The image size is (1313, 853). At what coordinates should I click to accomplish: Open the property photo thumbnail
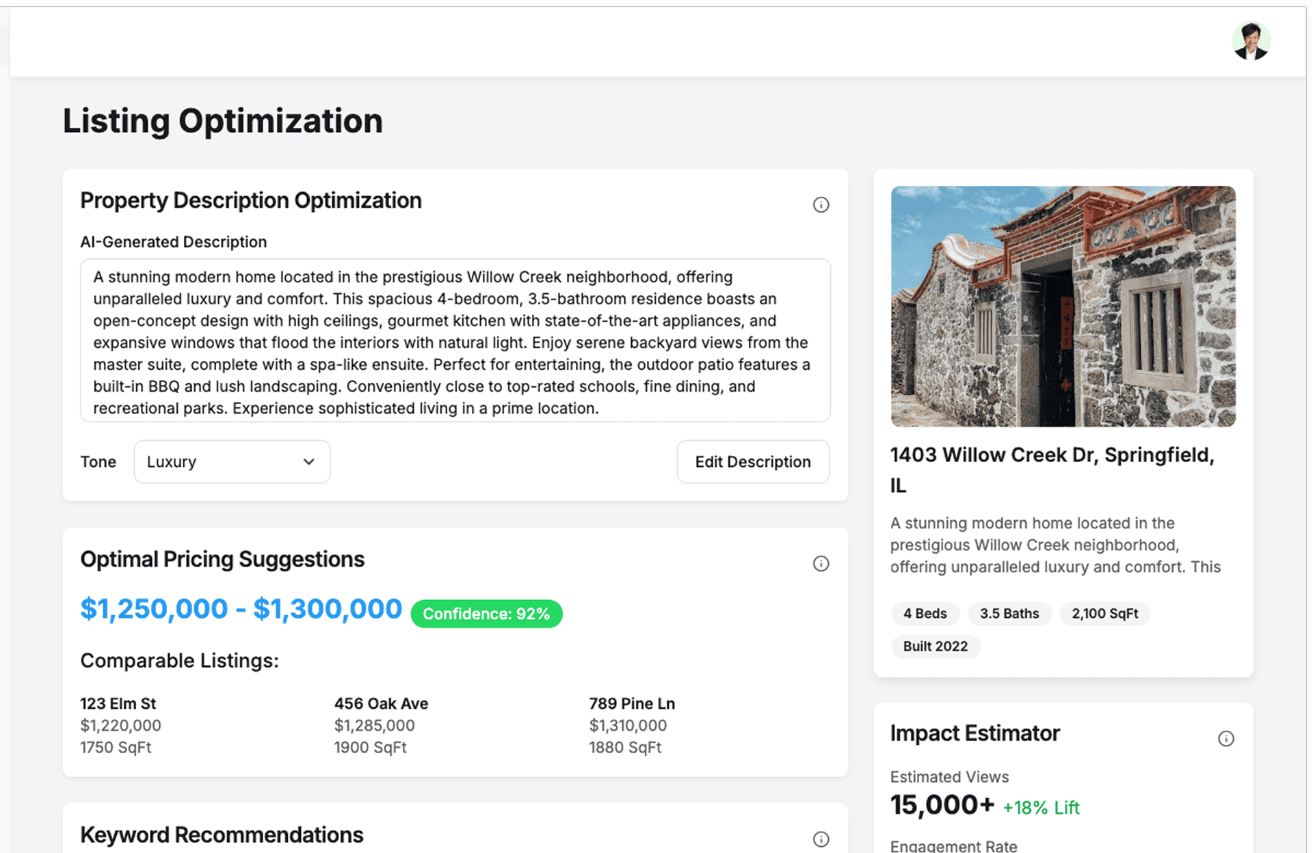point(1063,306)
